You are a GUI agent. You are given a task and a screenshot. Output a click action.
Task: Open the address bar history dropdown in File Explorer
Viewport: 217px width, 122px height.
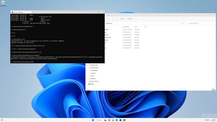(180, 23)
